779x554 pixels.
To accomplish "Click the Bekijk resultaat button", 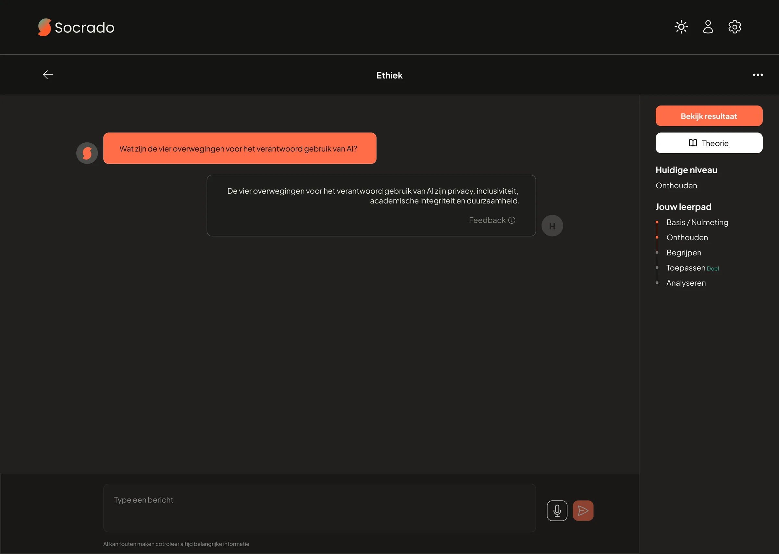I will coord(709,116).
